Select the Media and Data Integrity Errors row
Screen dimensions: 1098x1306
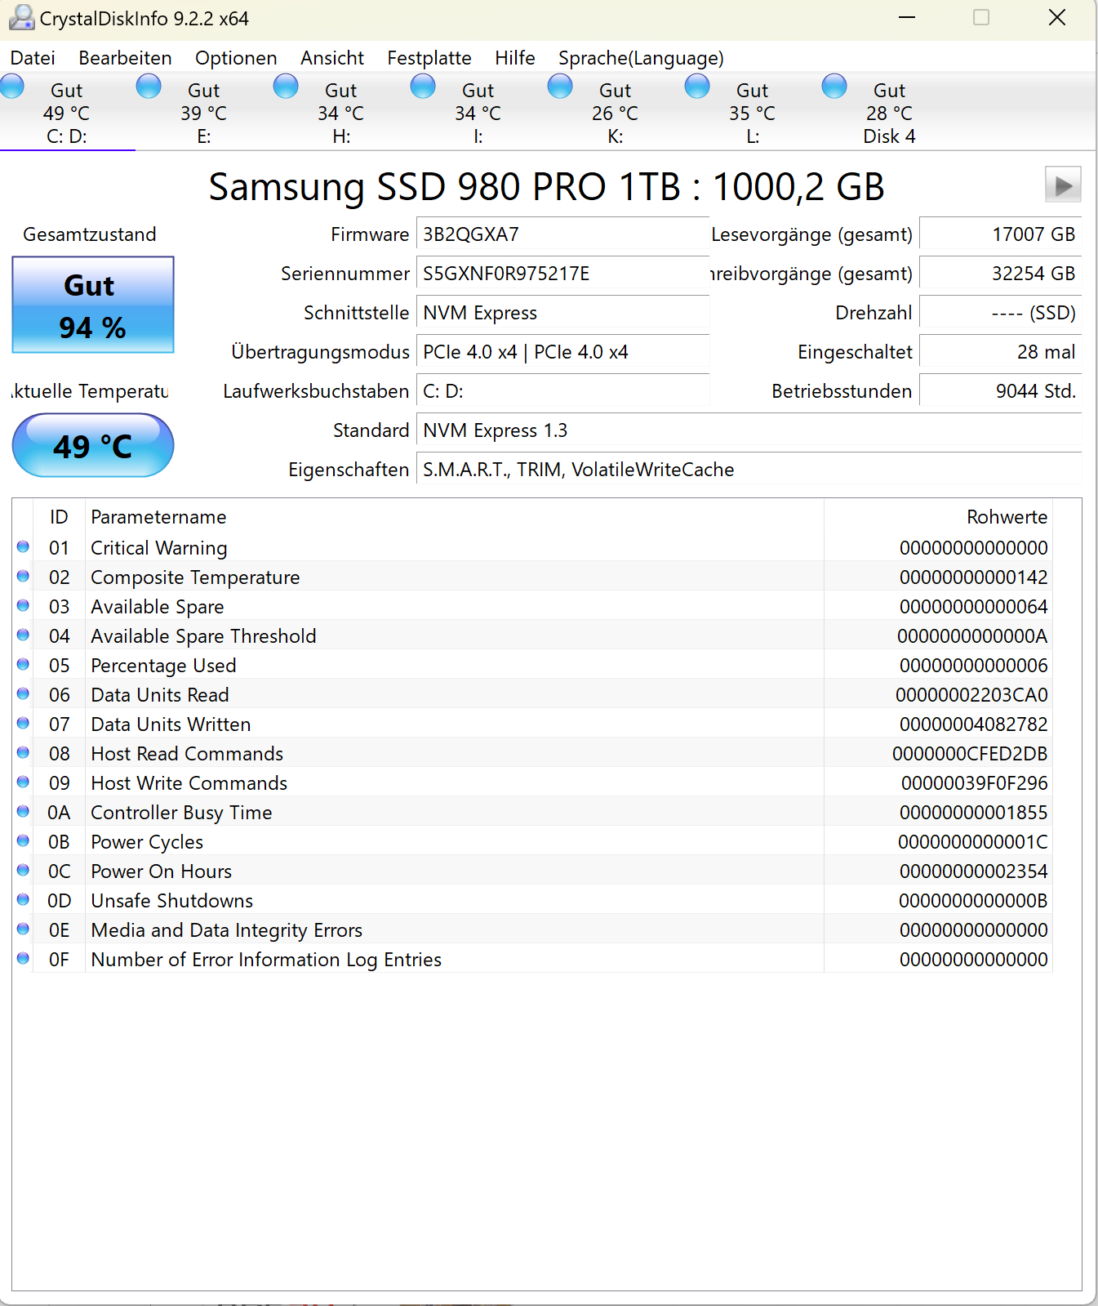tap(533, 929)
